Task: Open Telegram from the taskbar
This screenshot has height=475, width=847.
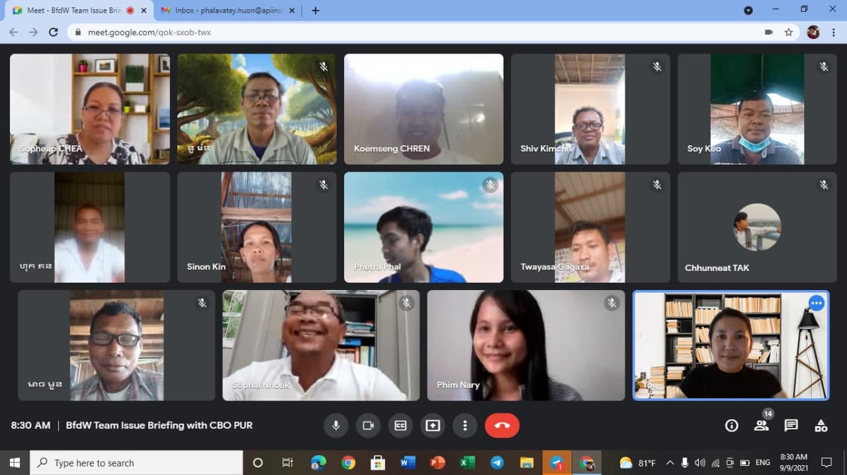Action: (496, 462)
